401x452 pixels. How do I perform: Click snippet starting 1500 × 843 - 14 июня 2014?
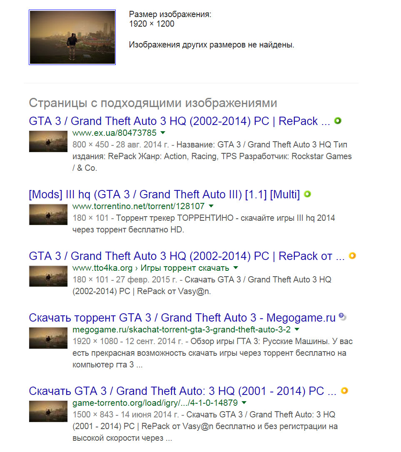click(205, 426)
